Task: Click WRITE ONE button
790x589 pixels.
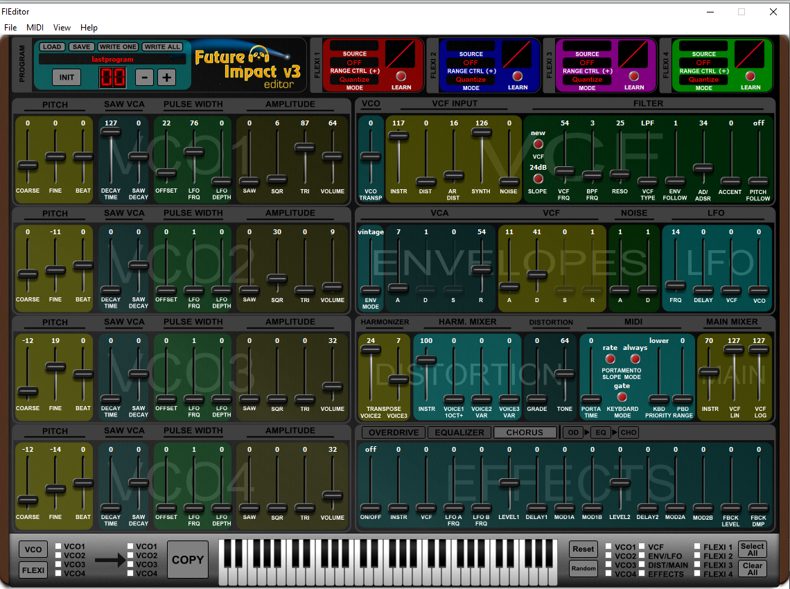Action: [x=117, y=47]
